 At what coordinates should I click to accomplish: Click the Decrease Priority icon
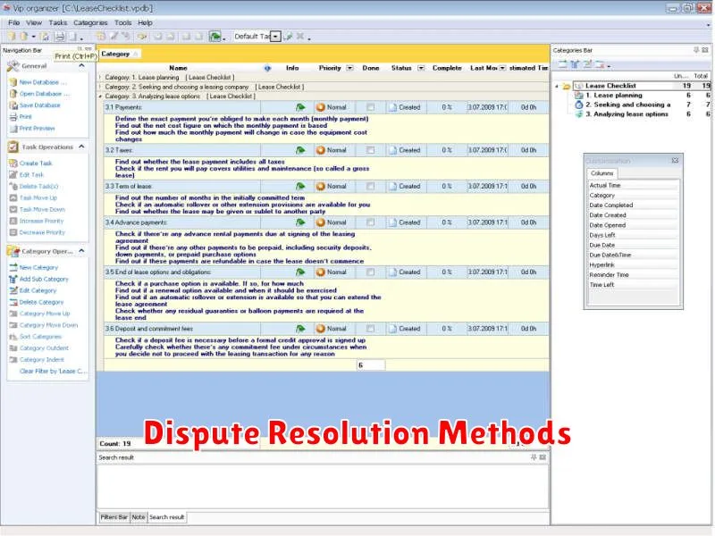coord(13,232)
